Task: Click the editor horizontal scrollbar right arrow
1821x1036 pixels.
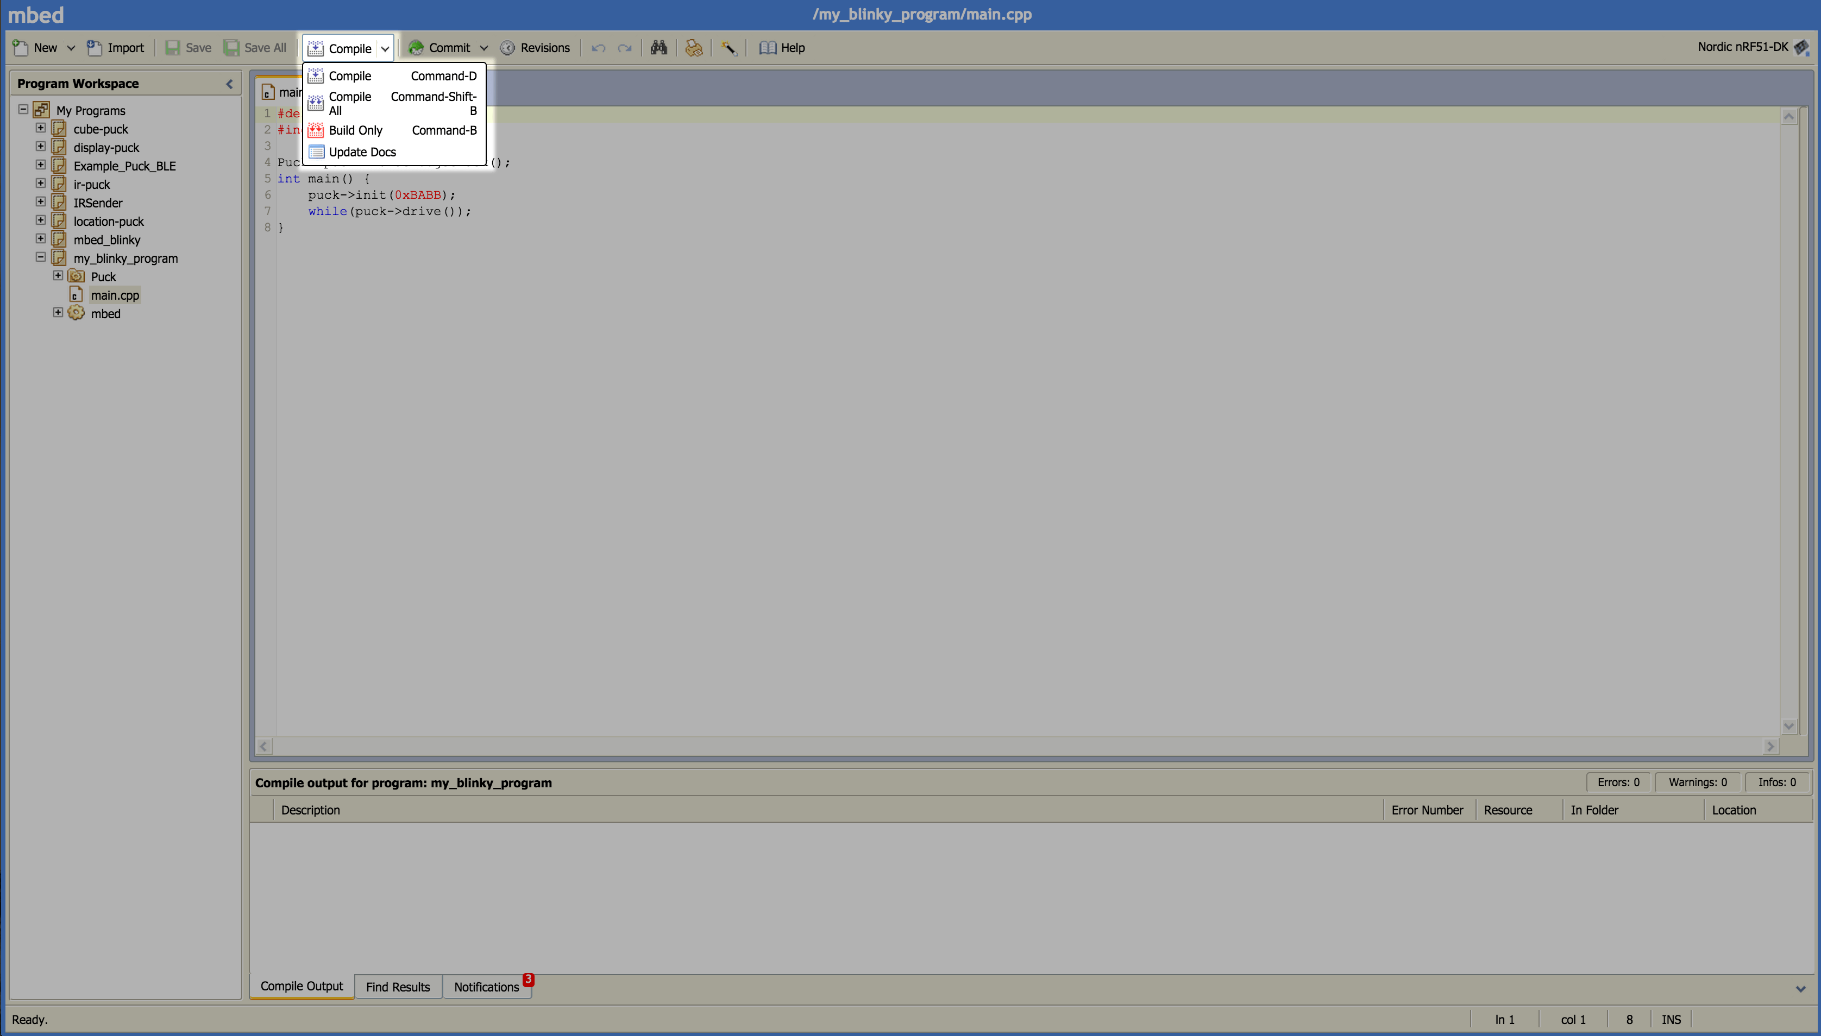Action: 1770,746
